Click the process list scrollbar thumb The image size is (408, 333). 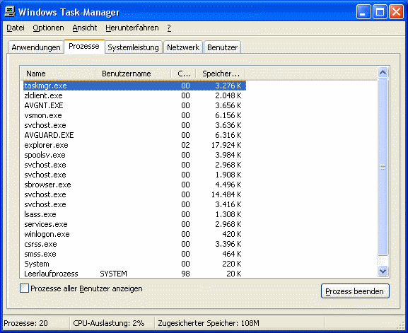(383, 167)
